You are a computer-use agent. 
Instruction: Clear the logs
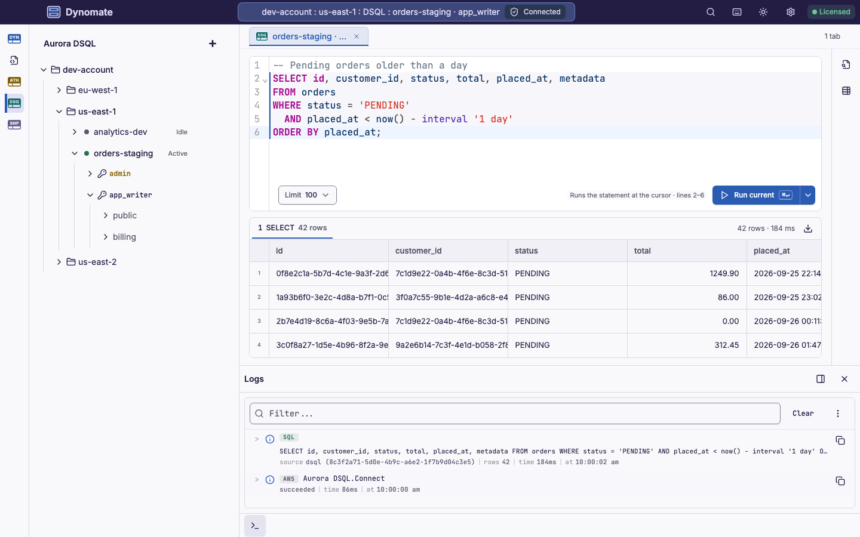pos(803,413)
